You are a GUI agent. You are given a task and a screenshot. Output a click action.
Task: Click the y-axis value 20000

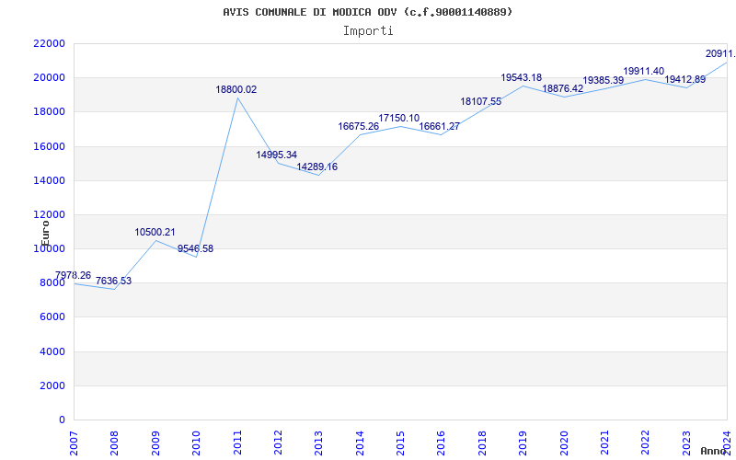click(x=49, y=78)
